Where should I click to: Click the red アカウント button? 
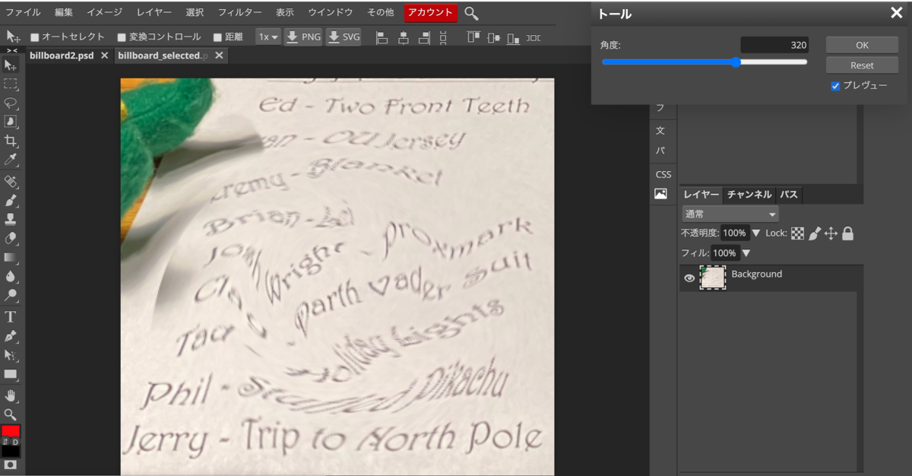point(430,13)
